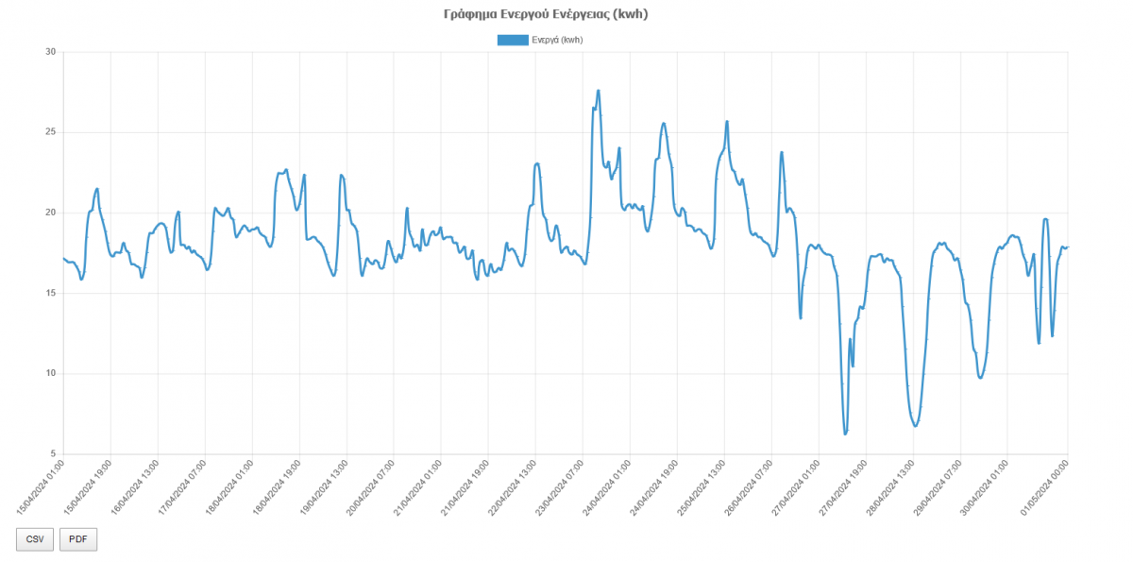Toggle the Ενεργά (kwh) legend series
Viewport: 1133px width, 562px height.
[x=557, y=40]
